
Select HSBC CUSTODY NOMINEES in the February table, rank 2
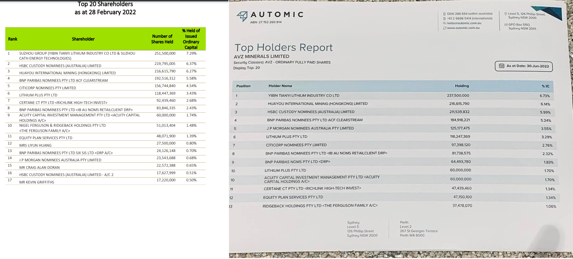[60, 66]
